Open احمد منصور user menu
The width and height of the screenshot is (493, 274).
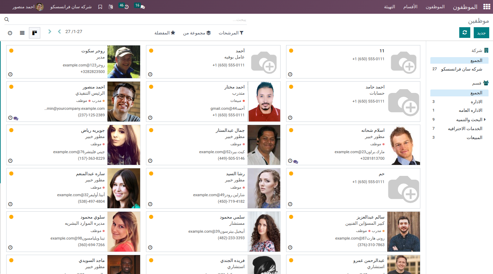[28, 7]
